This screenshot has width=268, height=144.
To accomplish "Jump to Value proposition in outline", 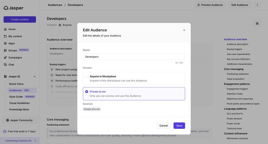I will [236, 79].
